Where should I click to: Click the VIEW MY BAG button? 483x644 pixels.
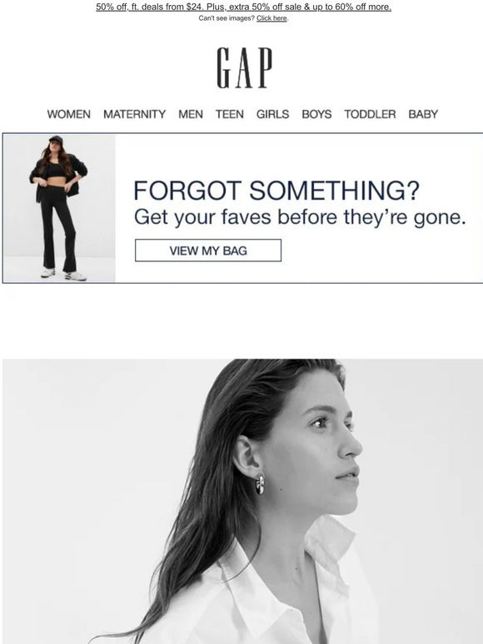[208, 250]
